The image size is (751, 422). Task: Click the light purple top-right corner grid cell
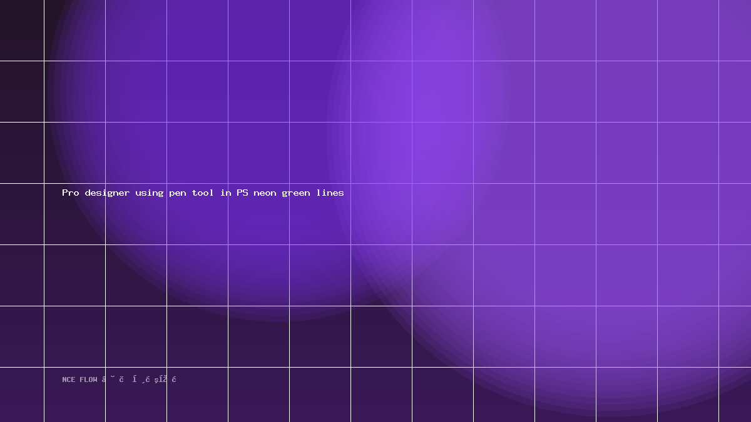click(735, 30)
